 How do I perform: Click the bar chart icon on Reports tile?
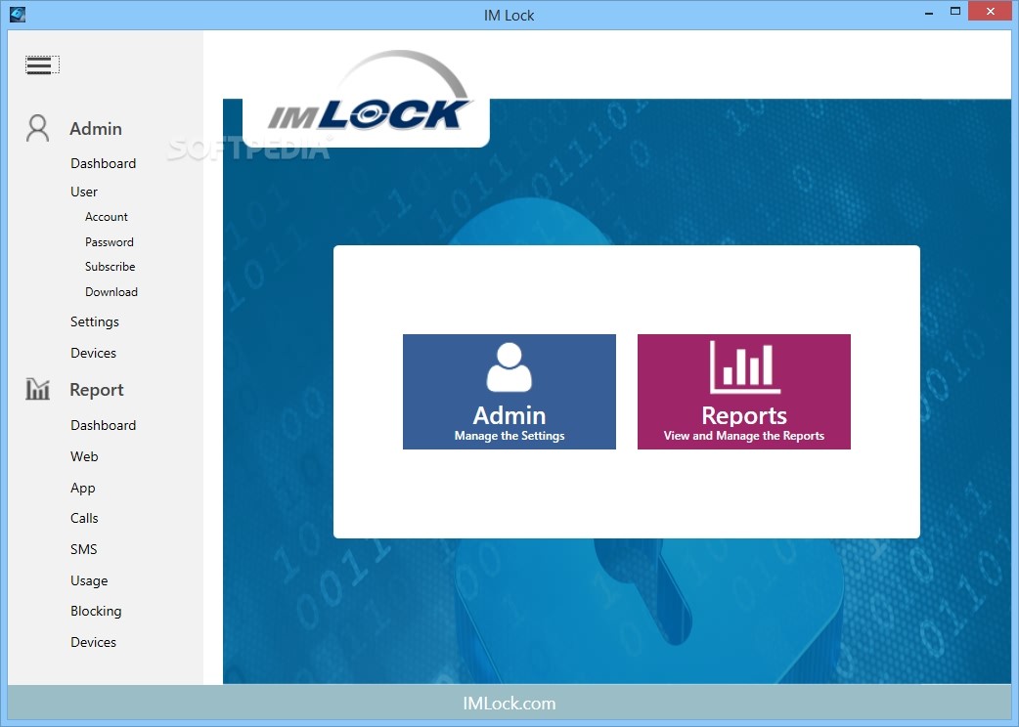[745, 367]
